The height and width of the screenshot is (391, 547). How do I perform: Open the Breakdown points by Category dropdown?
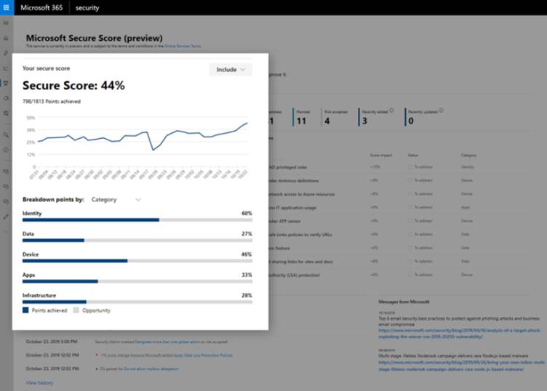(116, 199)
